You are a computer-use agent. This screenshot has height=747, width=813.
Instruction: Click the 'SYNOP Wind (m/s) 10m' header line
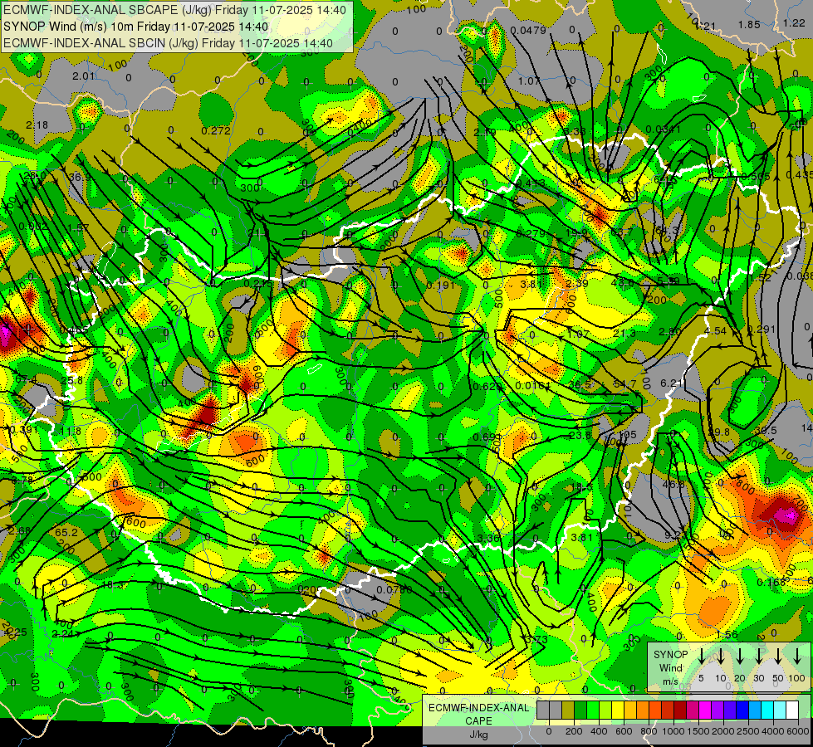[136, 27]
